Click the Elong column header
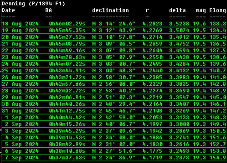This screenshot has height=163, width=227. (217, 10)
